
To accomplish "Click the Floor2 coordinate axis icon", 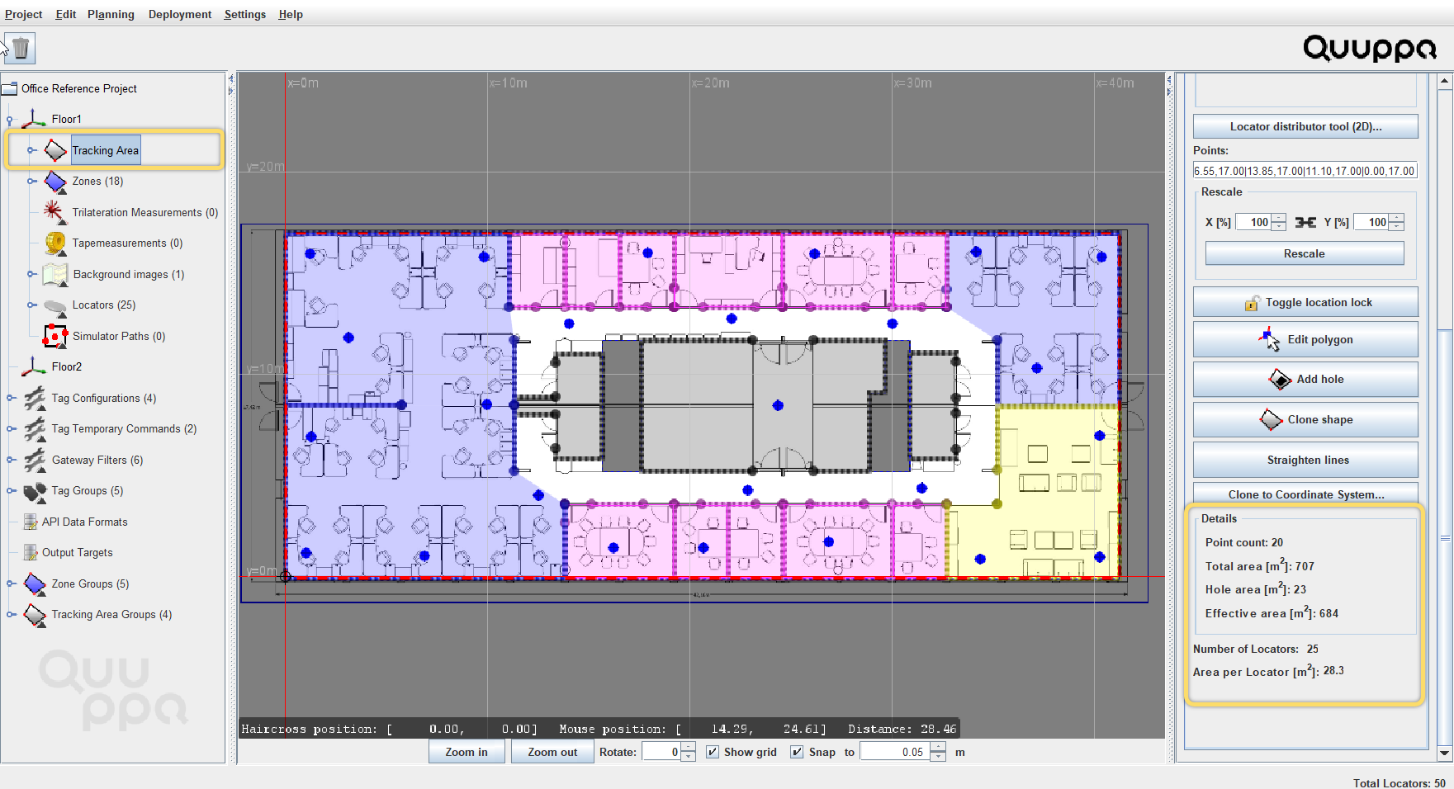I will coord(34,366).
